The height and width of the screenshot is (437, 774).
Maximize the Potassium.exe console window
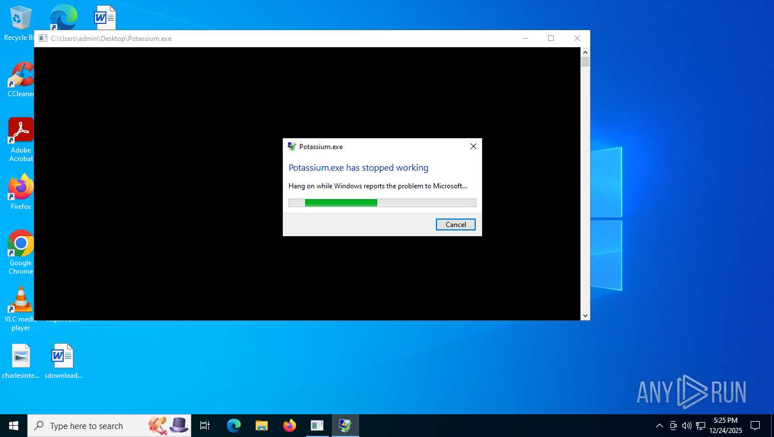point(551,38)
